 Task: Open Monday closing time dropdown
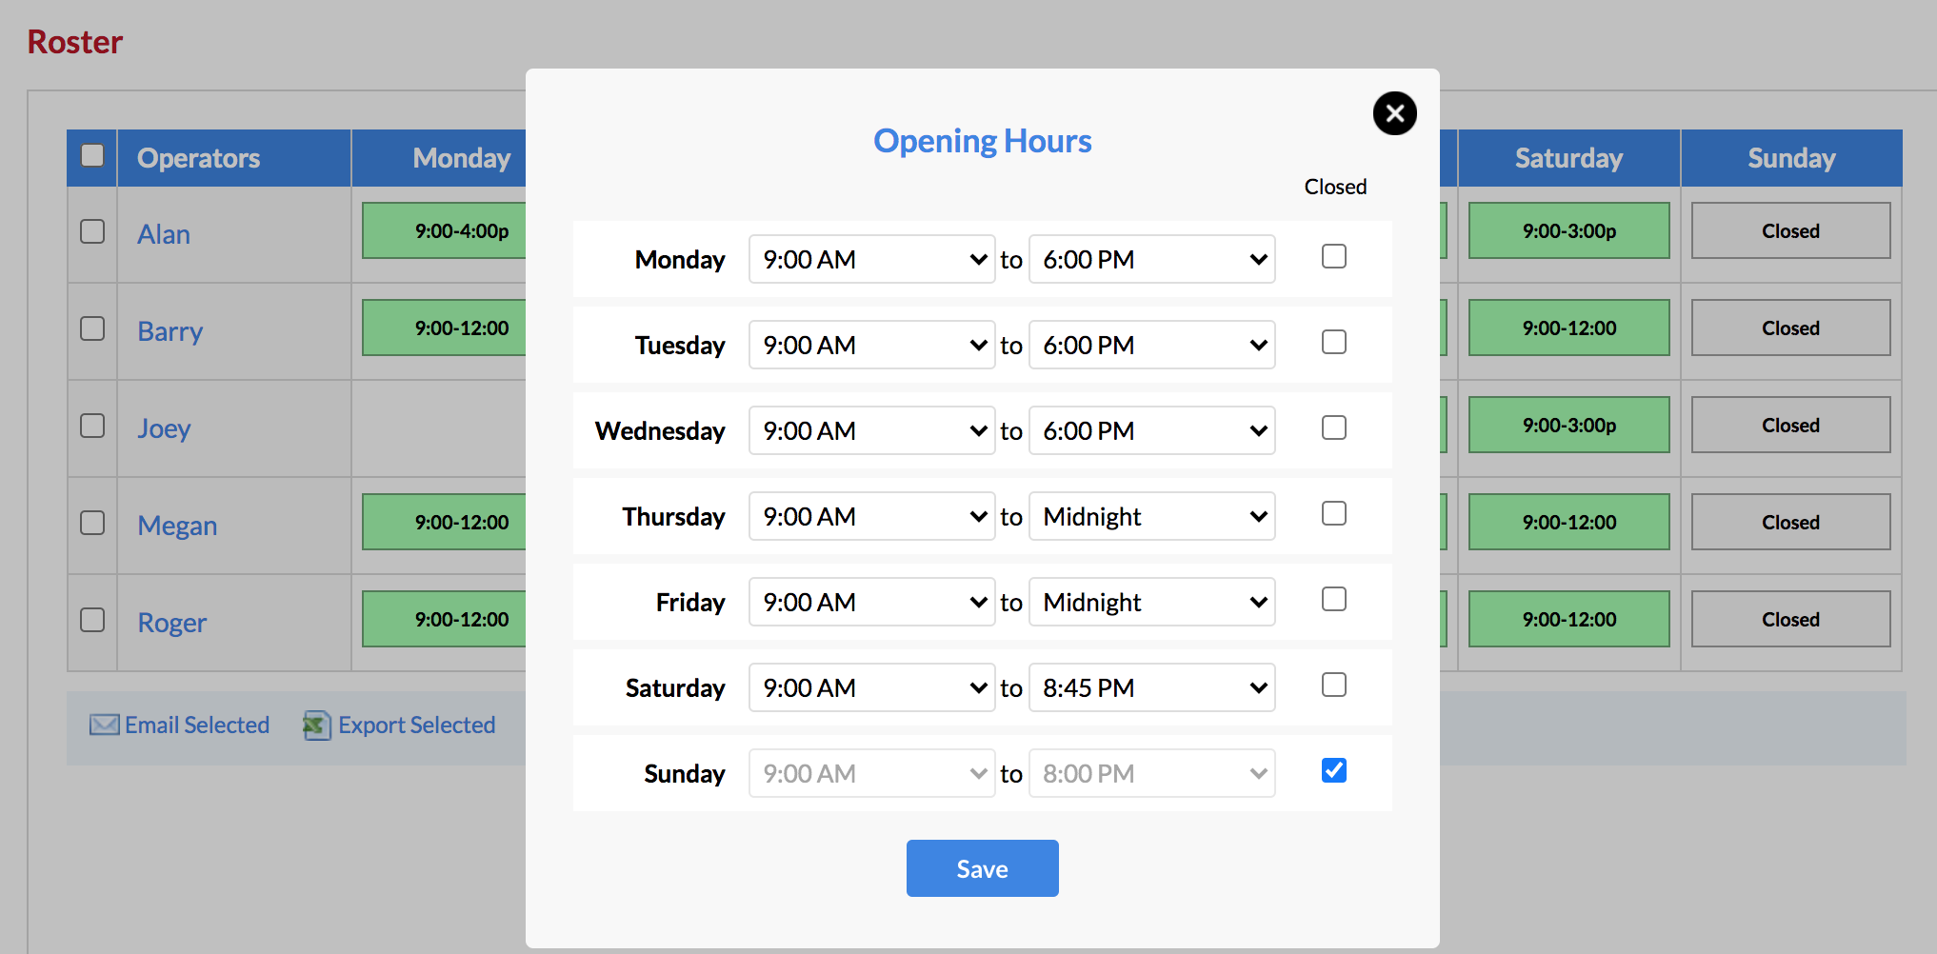click(1151, 259)
